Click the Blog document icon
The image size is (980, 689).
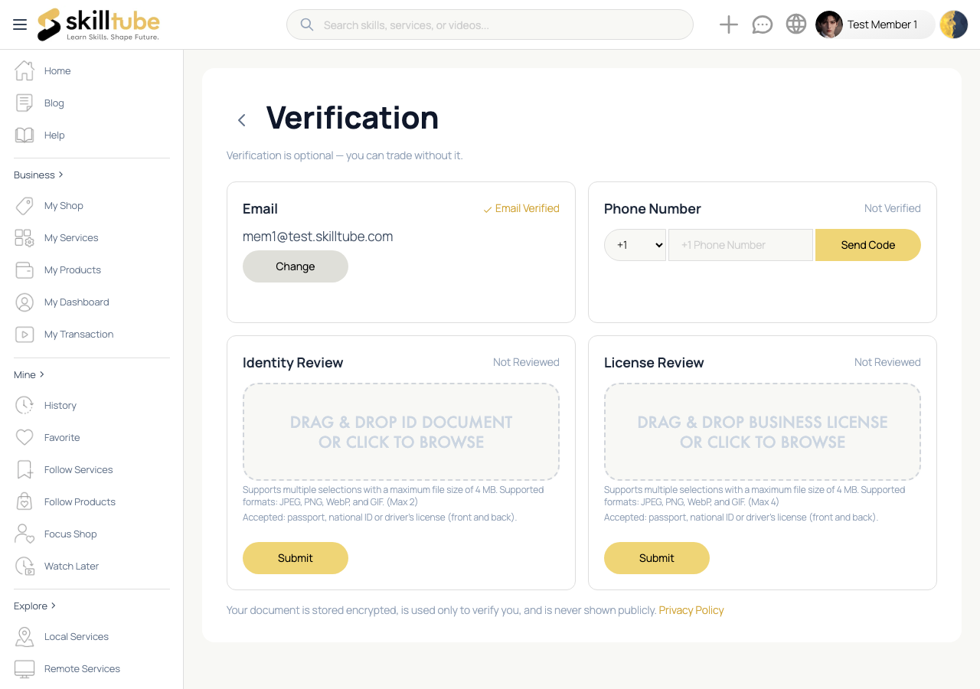point(24,103)
